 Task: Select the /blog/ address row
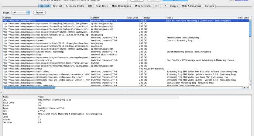23,83
